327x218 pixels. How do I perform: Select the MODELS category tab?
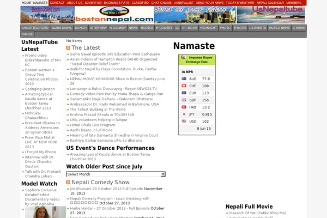(x=147, y=28)
